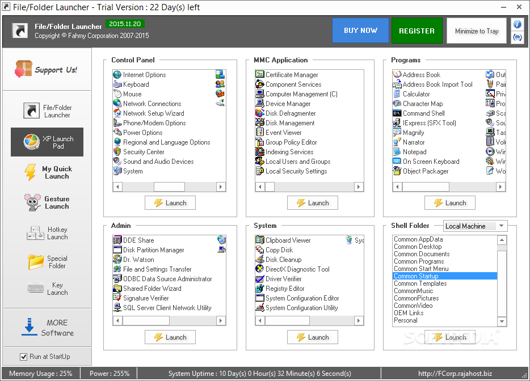Viewport: 530px width, 381px height.
Task: Select the DDE Share icon
Action: (117, 240)
